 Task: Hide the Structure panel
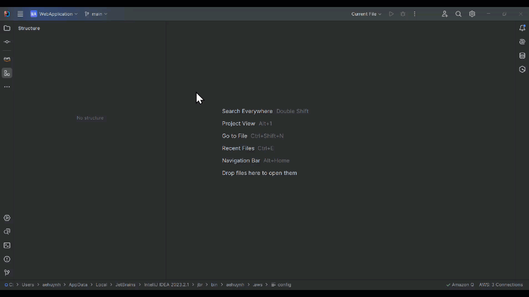(7, 73)
